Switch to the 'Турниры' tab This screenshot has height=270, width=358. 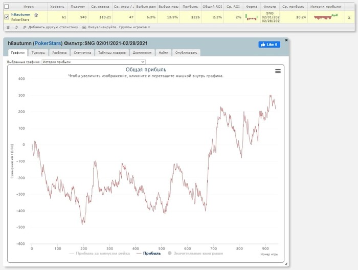click(38, 53)
